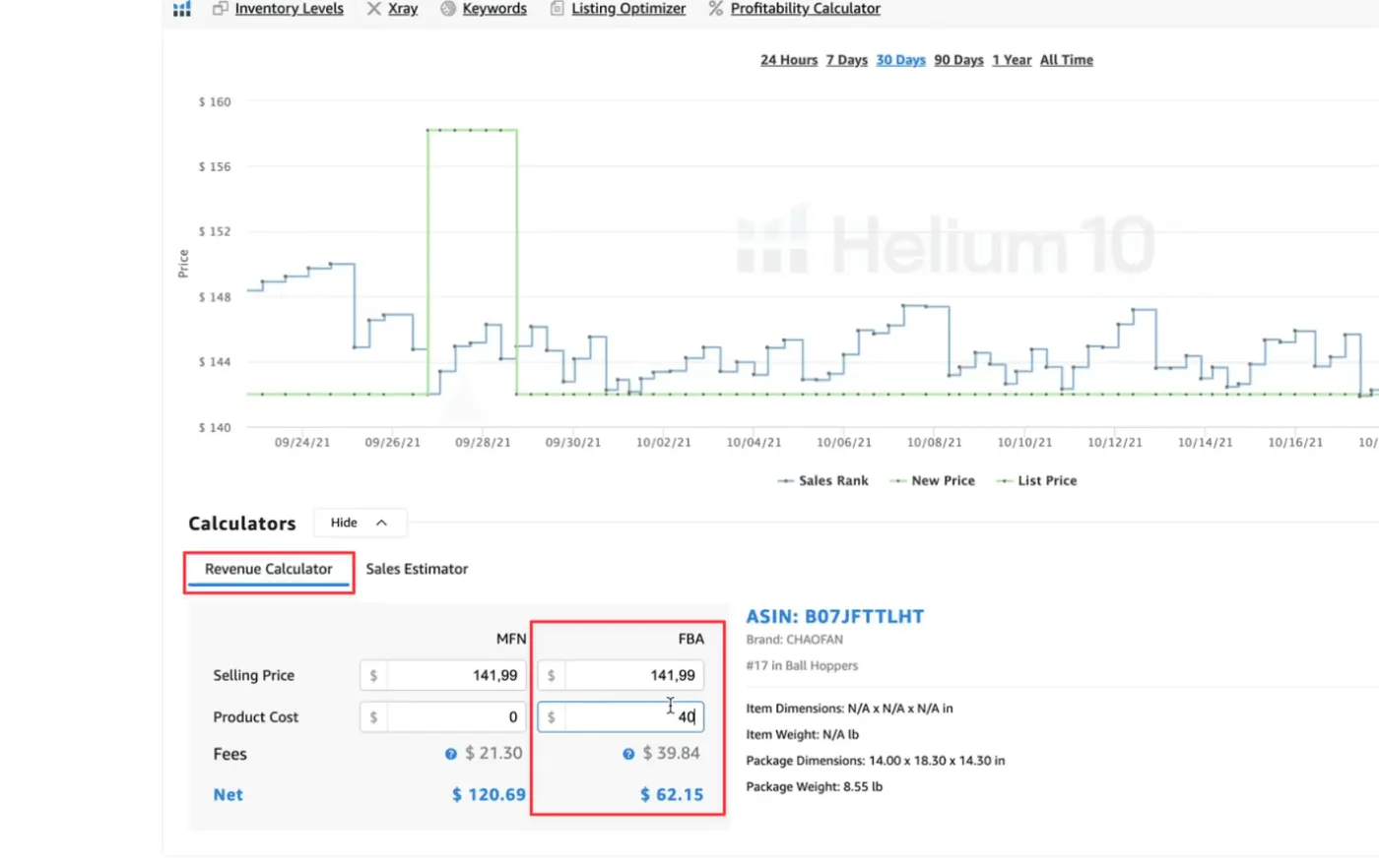Viewport: 1379px width, 867px height.
Task: Select the 90 Days time range
Action: point(959,60)
